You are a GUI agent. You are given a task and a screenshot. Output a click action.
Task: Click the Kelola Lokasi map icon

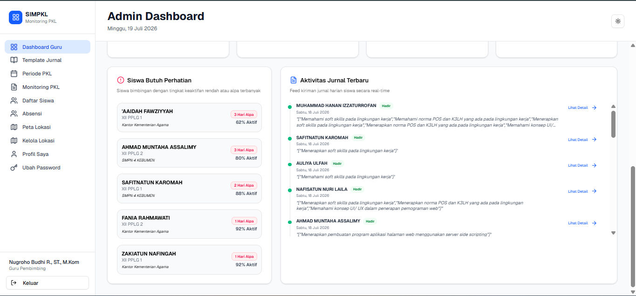(x=14, y=141)
